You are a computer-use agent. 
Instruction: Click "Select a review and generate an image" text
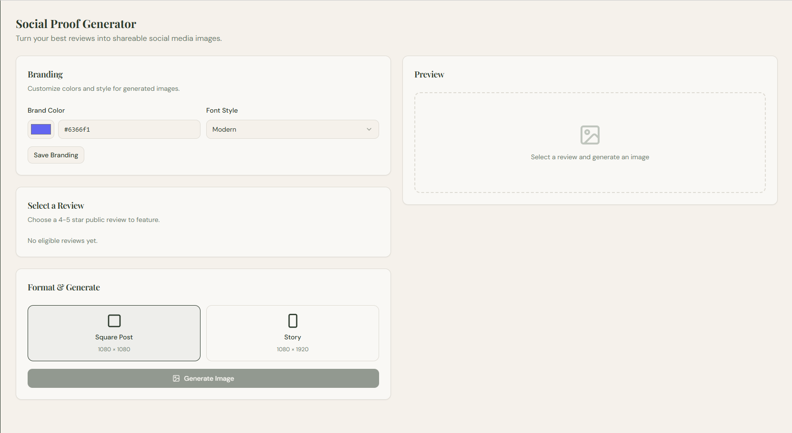click(x=590, y=157)
